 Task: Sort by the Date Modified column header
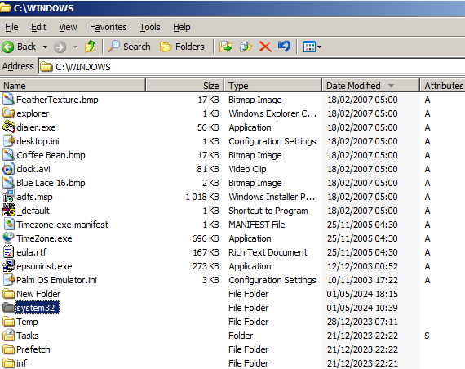tap(370, 86)
